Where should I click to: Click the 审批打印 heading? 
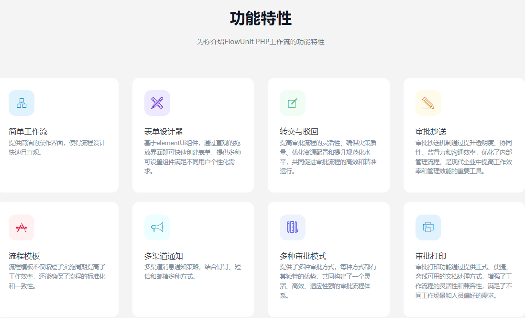tap(431, 256)
